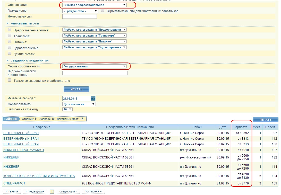The height and width of the screenshot is (195, 281).
Task: Click the Вид экономической деятельности field
Action: 95,73
